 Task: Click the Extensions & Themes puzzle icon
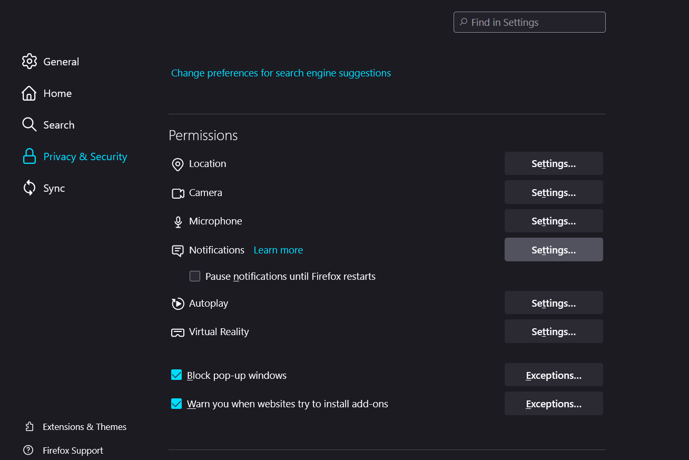click(29, 427)
